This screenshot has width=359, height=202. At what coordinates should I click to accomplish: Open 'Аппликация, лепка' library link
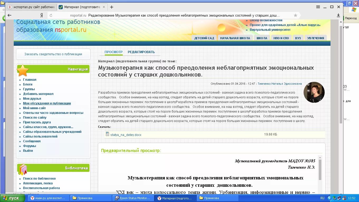[38, 183]
